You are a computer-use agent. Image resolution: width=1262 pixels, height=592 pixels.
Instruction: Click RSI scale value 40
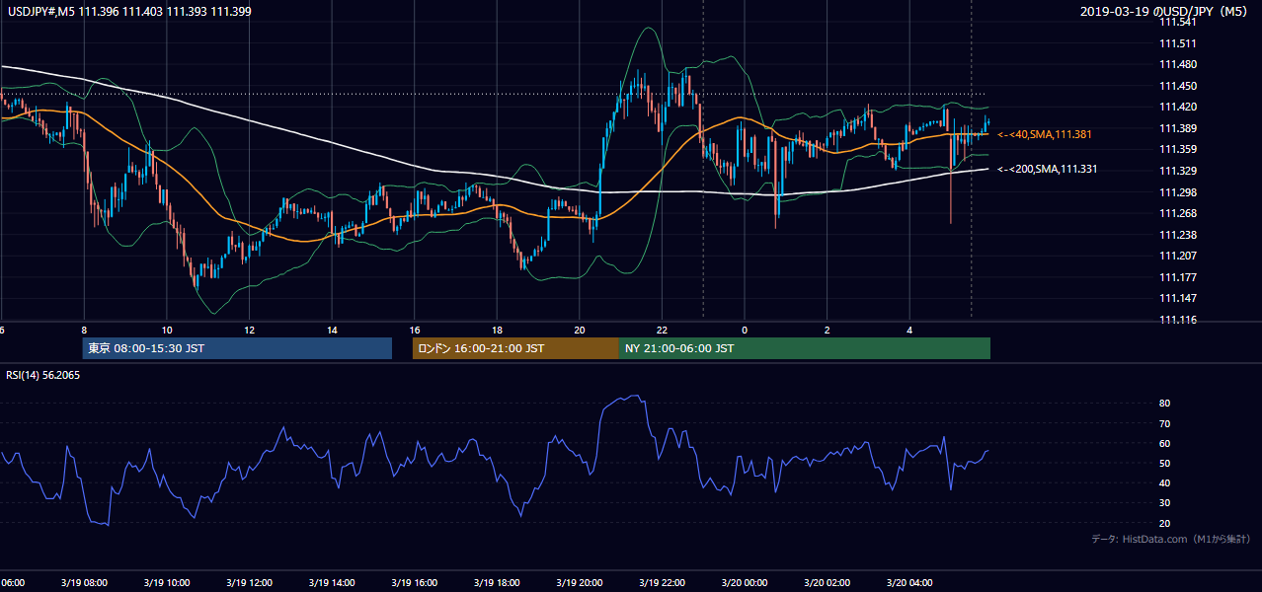coord(1165,482)
